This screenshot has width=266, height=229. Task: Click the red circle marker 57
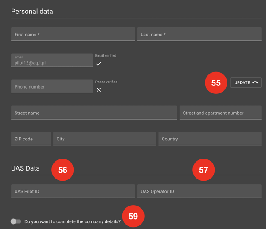[x=203, y=170]
